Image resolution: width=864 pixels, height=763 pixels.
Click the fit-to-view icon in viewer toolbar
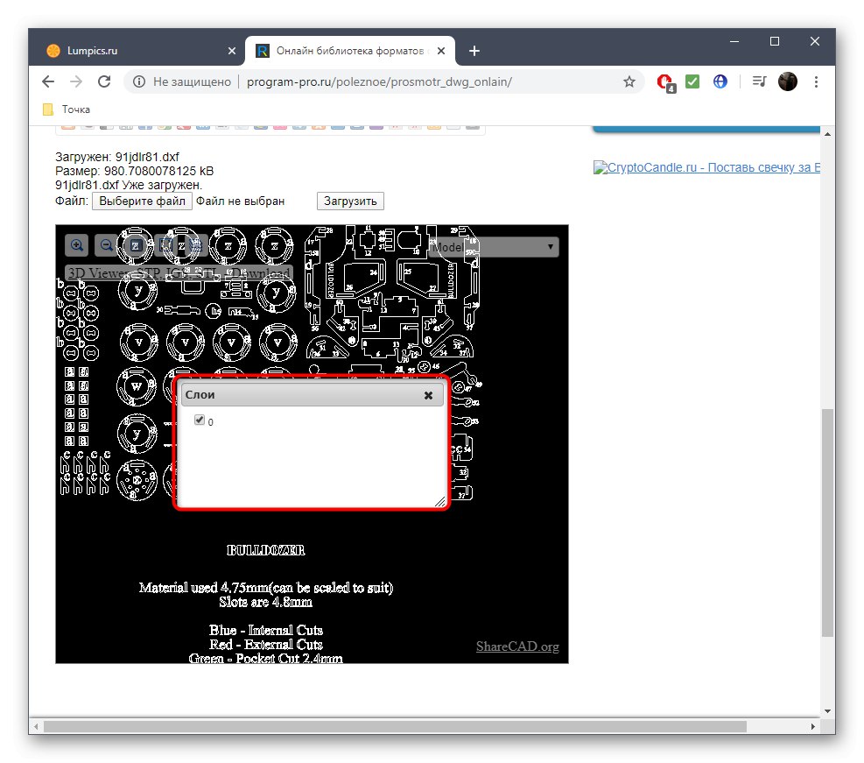pyautogui.click(x=135, y=245)
